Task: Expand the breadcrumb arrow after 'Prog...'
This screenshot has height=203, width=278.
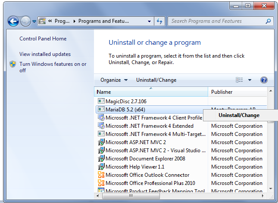Action: pyautogui.click(x=74, y=21)
